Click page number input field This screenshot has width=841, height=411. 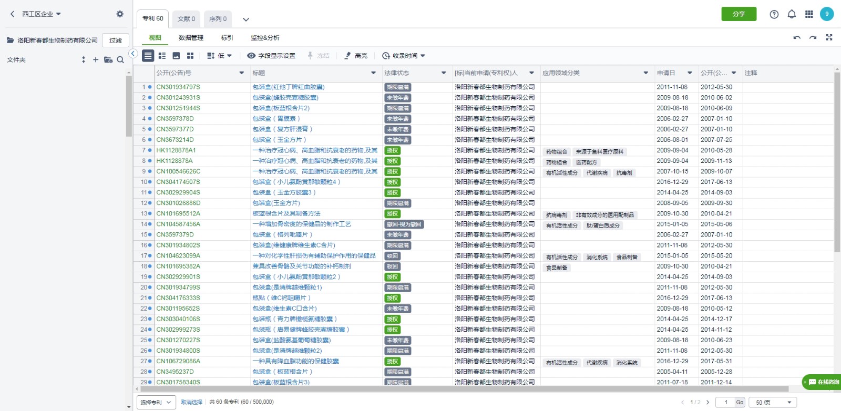(725, 402)
